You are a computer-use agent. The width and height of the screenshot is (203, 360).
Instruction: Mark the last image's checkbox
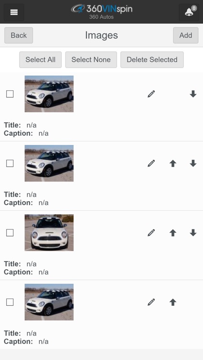click(x=10, y=302)
